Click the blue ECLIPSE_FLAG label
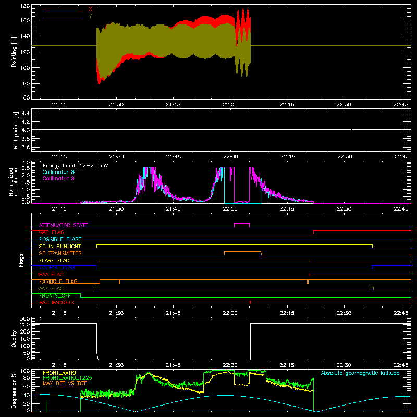 [x=57, y=267]
